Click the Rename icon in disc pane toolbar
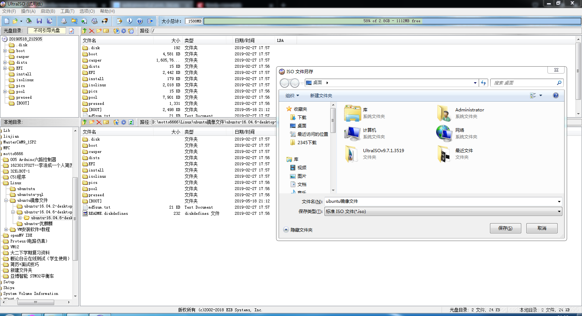This screenshot has height=316, width=582. pyautogui.click(x=106, y=31)
